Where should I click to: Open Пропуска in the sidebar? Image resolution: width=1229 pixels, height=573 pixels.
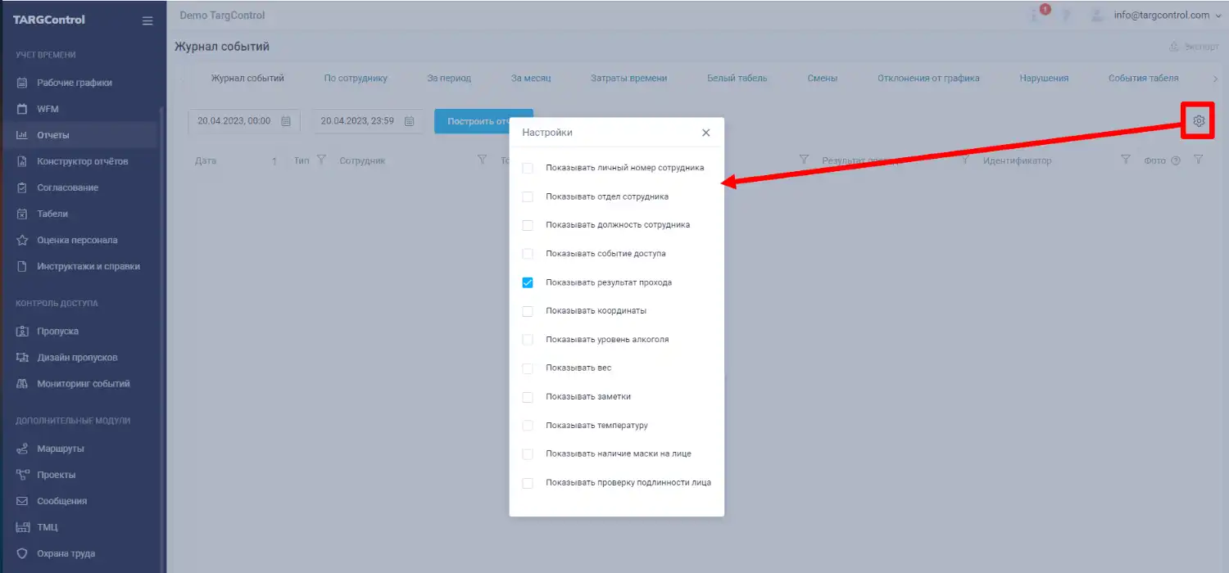tap(57, 332)
